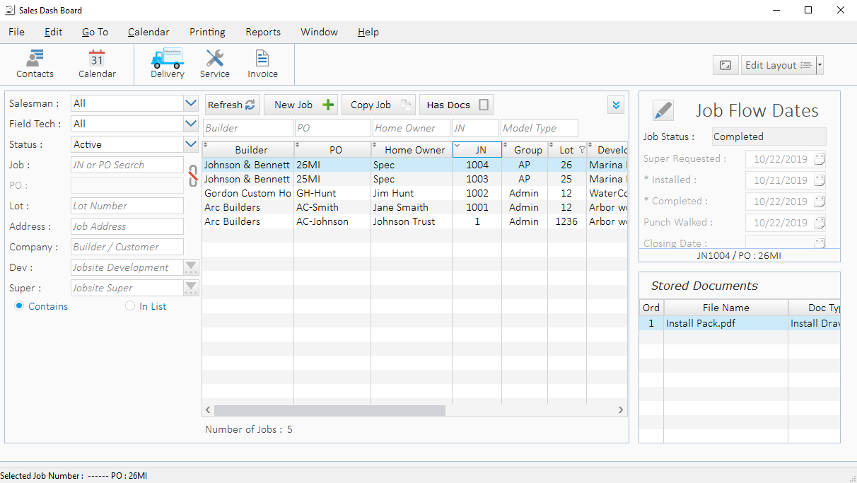Click the chain link icon beside Job search

(192, 175)
